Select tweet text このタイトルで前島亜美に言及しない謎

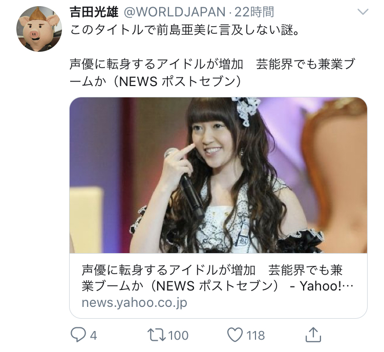click(x=185, y=30)
